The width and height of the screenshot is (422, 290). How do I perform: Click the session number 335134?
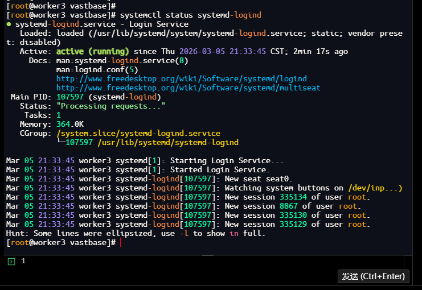click(x=293, y=197)
